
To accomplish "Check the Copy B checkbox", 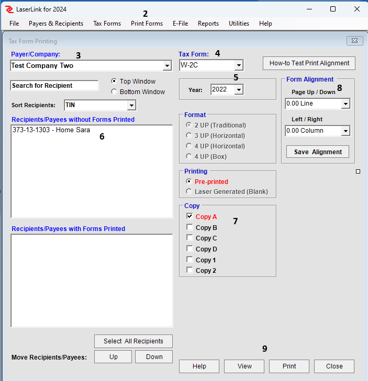I will coord(190,227).
